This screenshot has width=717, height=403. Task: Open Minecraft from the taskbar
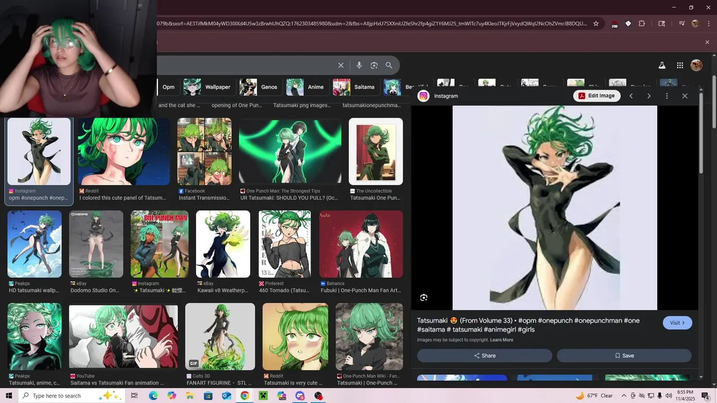point(263,396)
